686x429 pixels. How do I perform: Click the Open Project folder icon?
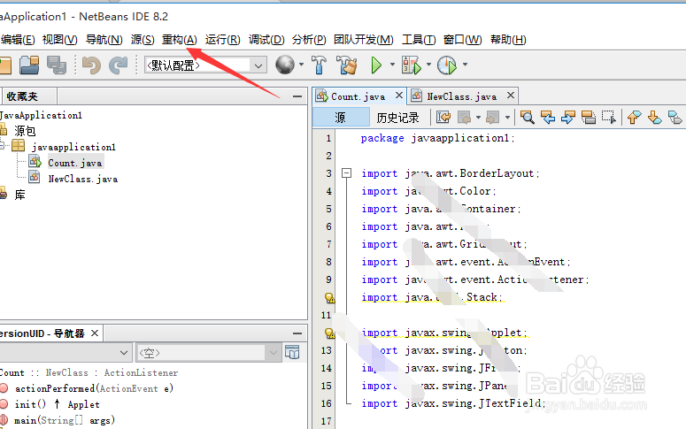29,65
